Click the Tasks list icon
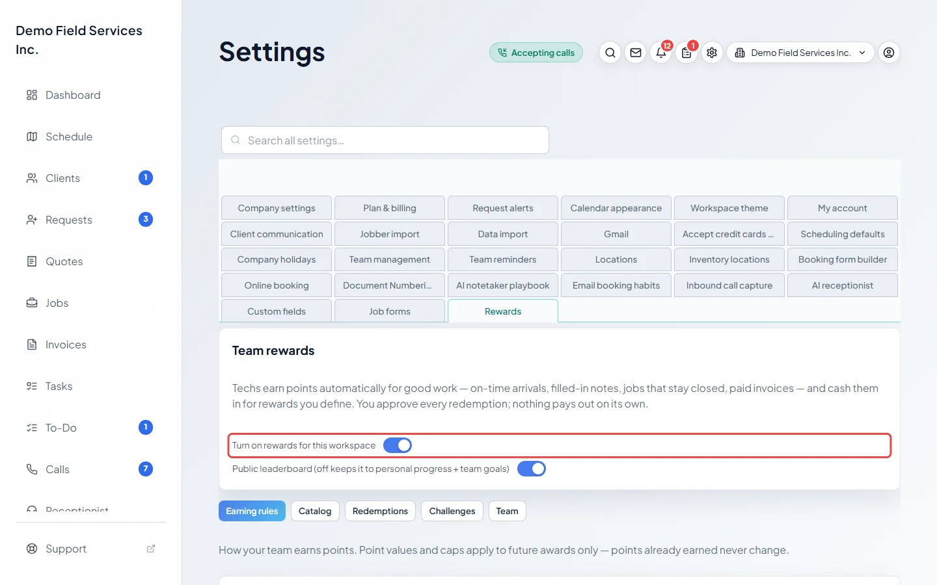The height and width of the screenshot is (585, 937). click(x=32, y=386)
